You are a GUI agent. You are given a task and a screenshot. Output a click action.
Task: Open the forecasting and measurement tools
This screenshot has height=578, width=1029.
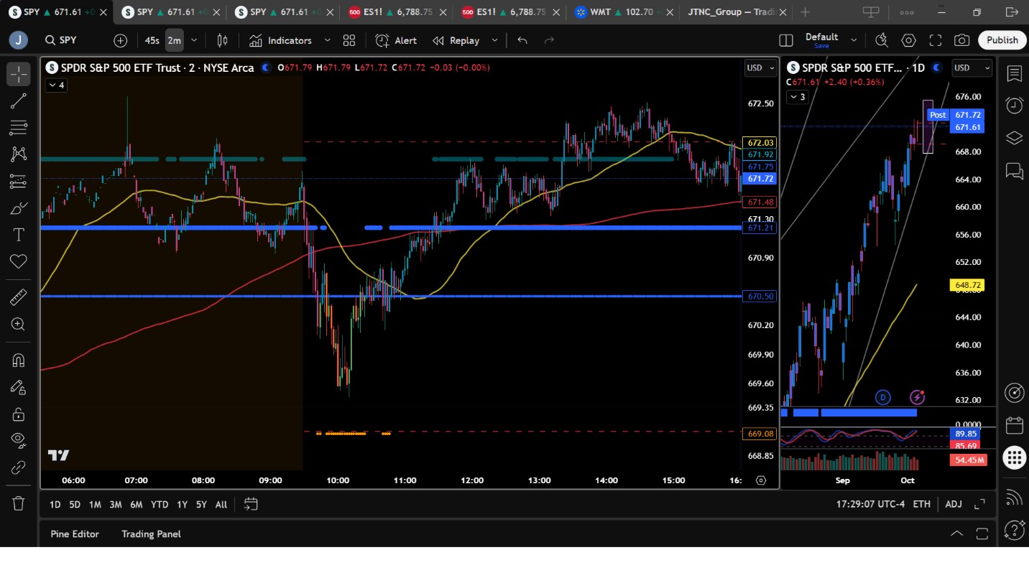19,182
